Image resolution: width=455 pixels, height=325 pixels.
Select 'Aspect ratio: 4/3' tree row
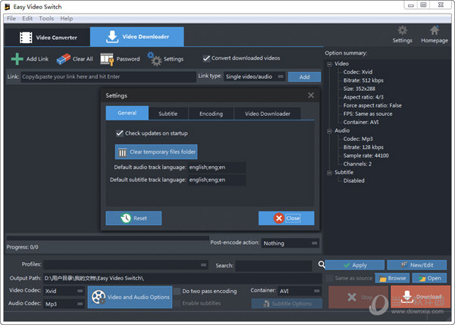(x=363, y=97)
